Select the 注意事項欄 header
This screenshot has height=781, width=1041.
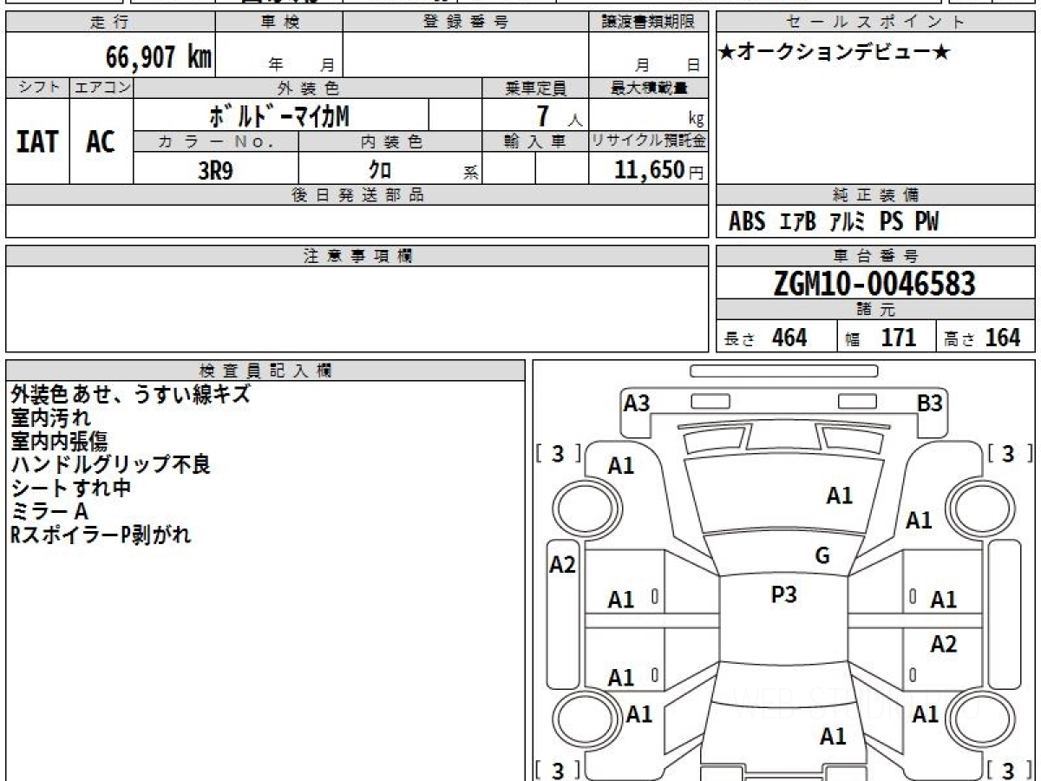(357, 256)
